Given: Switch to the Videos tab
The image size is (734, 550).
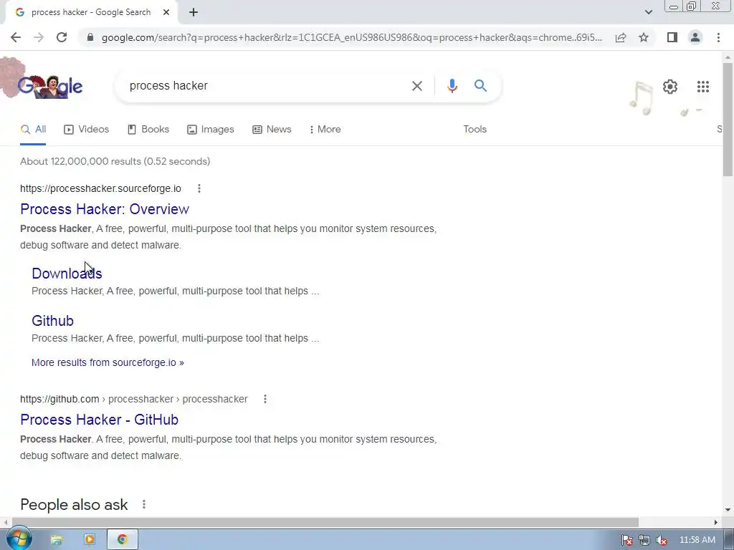Looking at the screenshot, I should point(87,130).
